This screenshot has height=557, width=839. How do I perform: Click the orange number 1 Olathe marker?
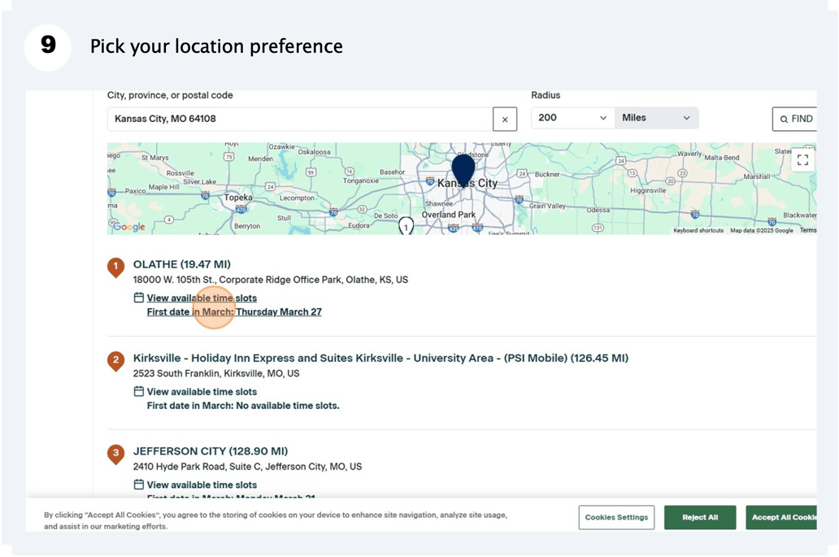coord(116,267)
